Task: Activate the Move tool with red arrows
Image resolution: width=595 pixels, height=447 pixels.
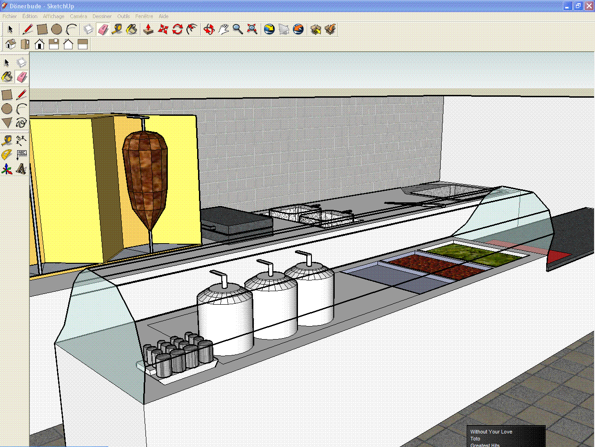Action: point(163,29)
